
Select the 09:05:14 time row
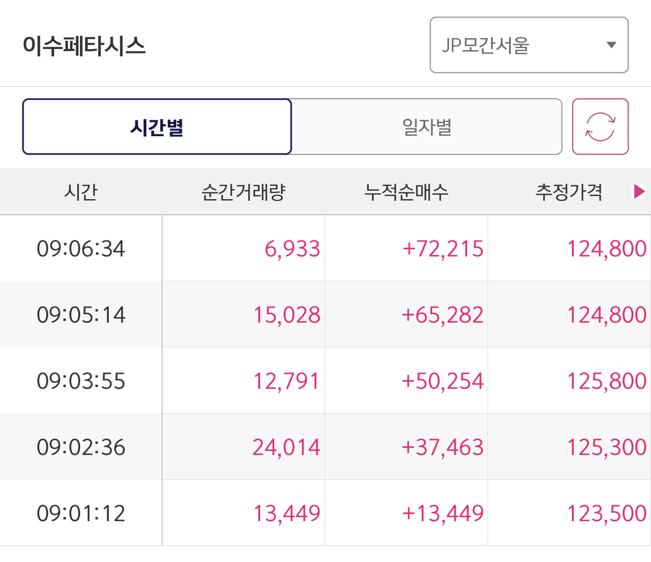click(x=81, y=315)
